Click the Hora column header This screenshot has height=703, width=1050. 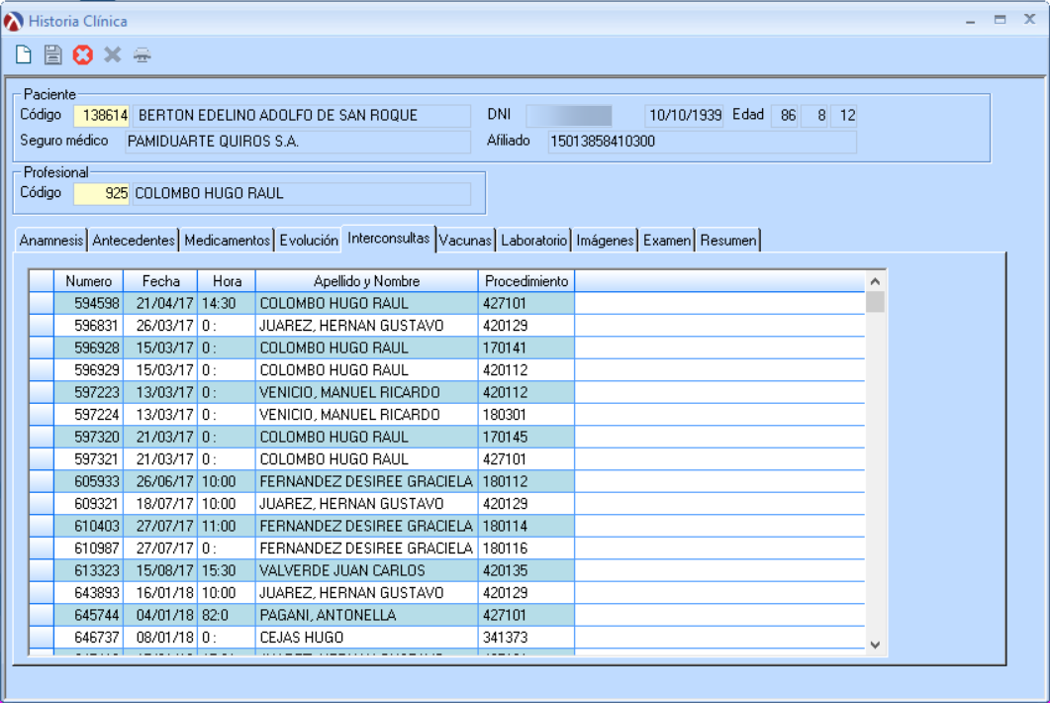(227, 281)
